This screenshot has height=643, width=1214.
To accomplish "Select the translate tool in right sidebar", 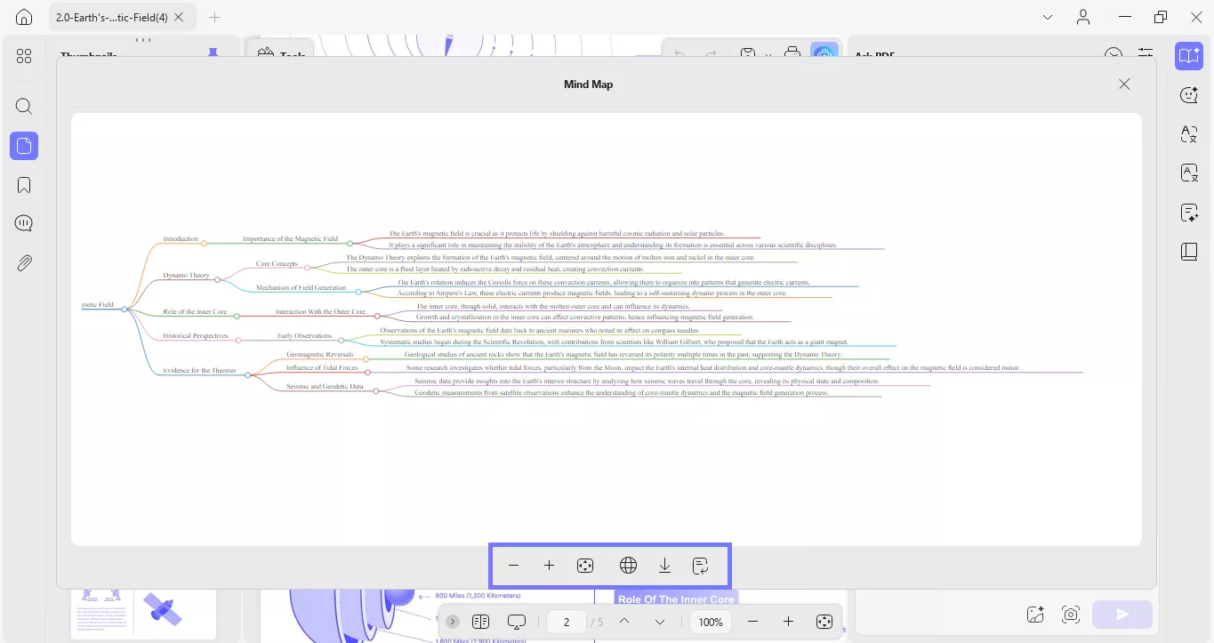I will (x=1189, y=133).
